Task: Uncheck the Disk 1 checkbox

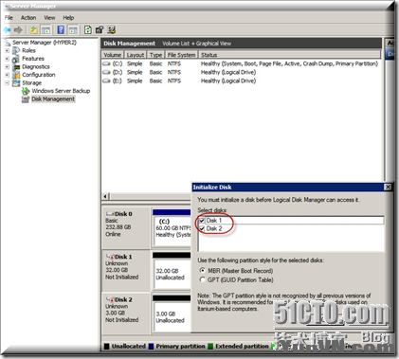Action: (x=202, y=221)
